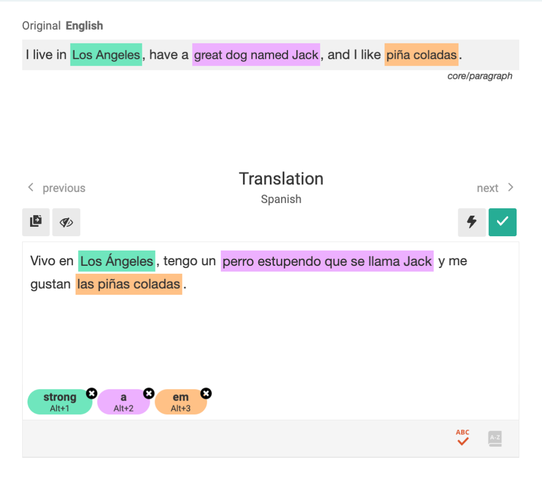Click the purple "perro estupendo que se llama Jack" segment
Screen dimensions: 542x482
pos(327,261)
